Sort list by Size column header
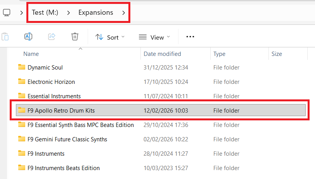 (x=277, y=54)
